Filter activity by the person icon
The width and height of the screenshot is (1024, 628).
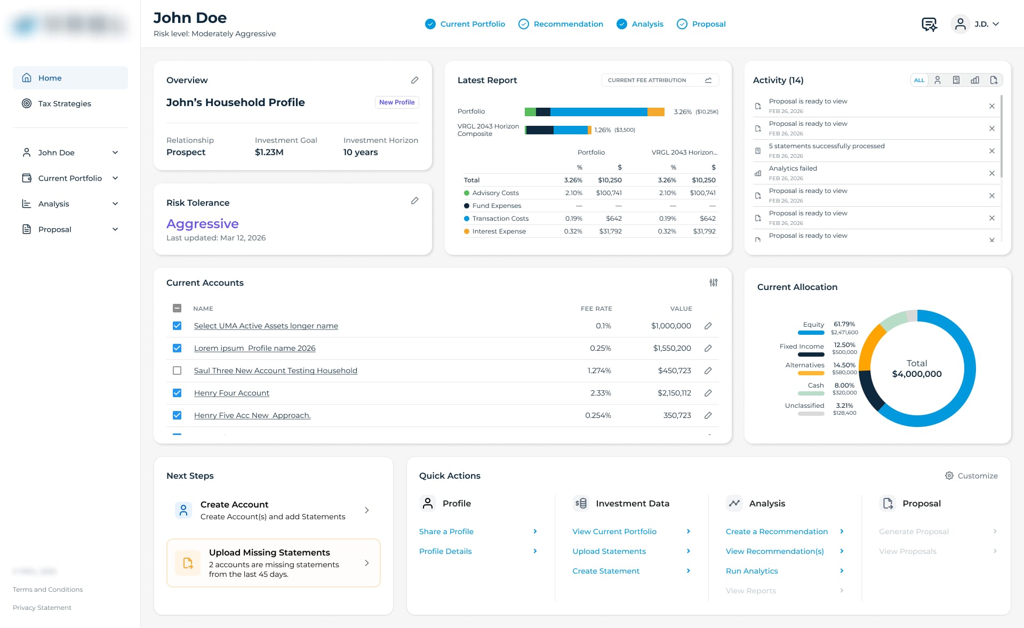937,80
